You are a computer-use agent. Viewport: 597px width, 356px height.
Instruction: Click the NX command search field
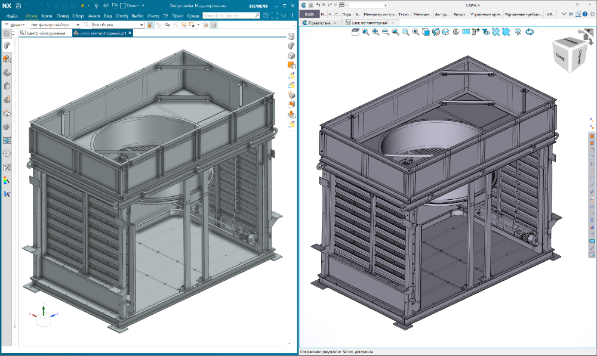coord(230,16)
